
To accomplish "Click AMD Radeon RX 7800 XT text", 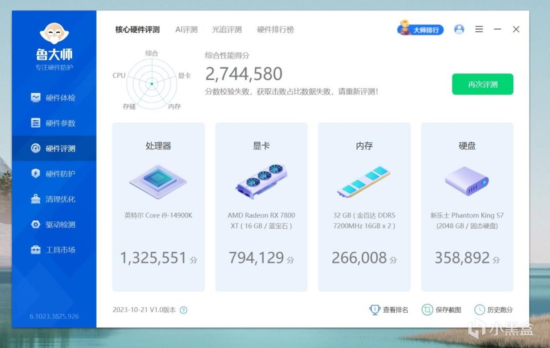I will tap(261, 221).
